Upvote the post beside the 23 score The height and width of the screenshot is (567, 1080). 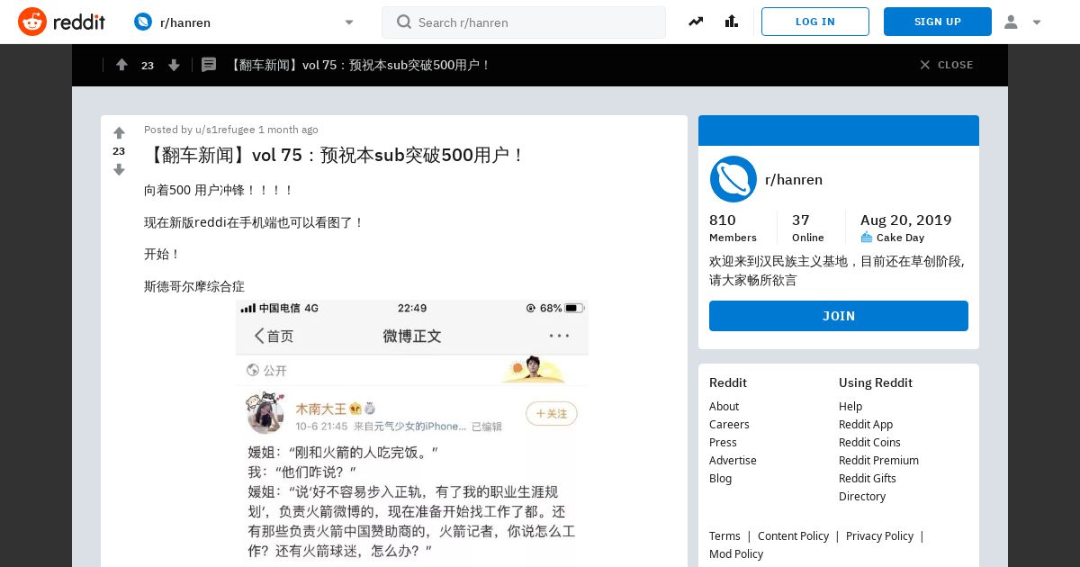[x=119, y=133]
